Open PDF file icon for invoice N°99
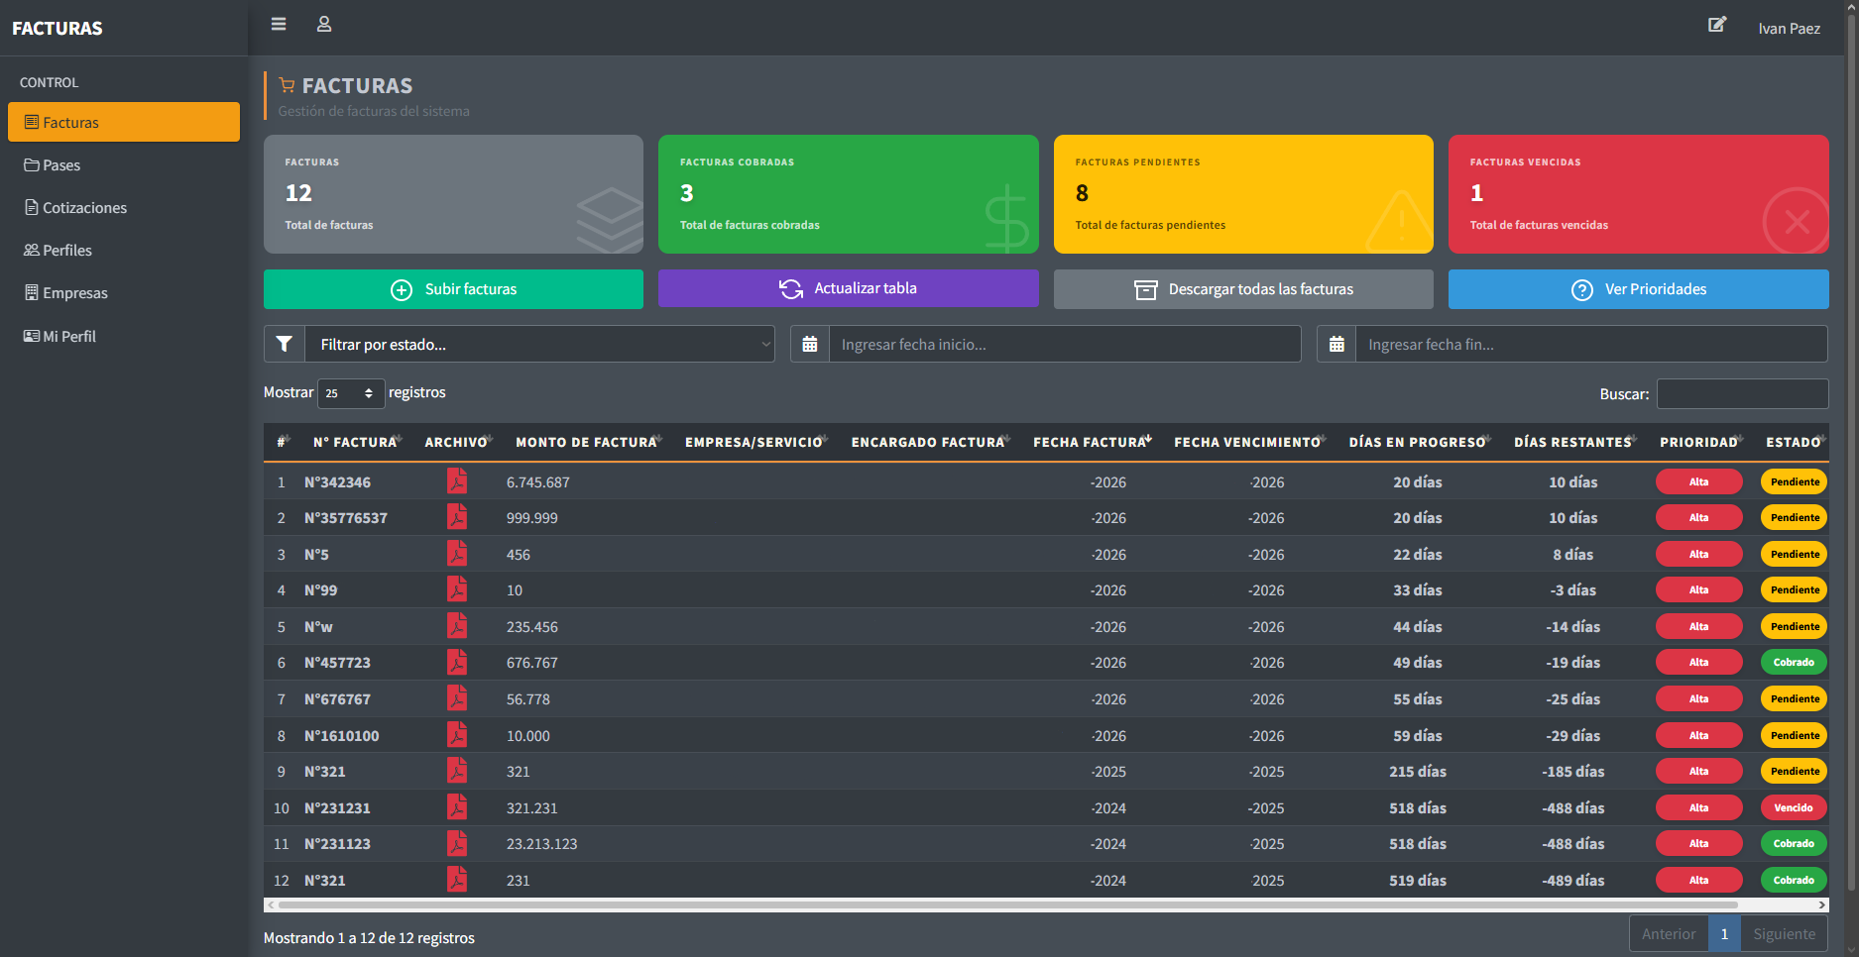The image size is (1859, 957). pos(457,589)
